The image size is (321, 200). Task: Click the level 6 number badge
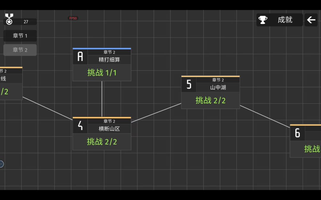[297, 133]
